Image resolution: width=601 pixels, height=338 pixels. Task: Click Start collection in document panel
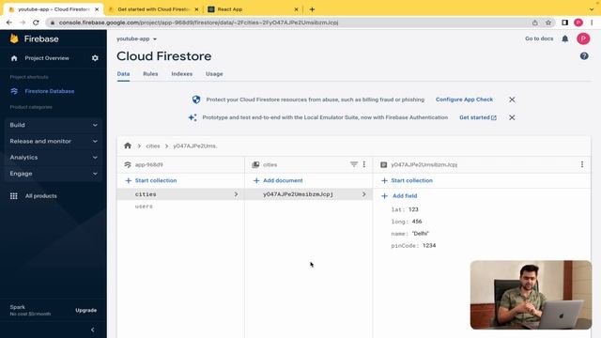(x=407, y=180)
